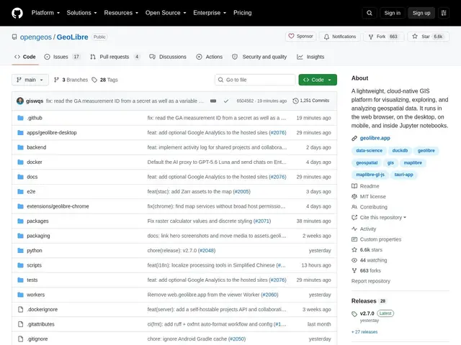The width and height of the screenshot is (461, 345).
Task: Switch to the Discussions tab
Action: pyautogui.click(x=168, y=57)
